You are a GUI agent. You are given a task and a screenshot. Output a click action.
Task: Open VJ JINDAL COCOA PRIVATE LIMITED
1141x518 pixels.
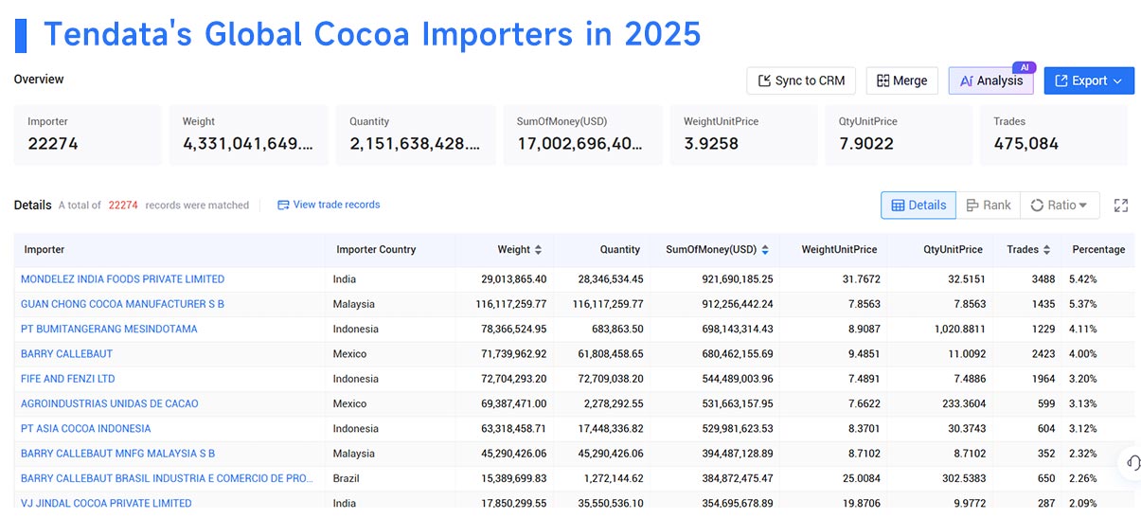(106, 503)
